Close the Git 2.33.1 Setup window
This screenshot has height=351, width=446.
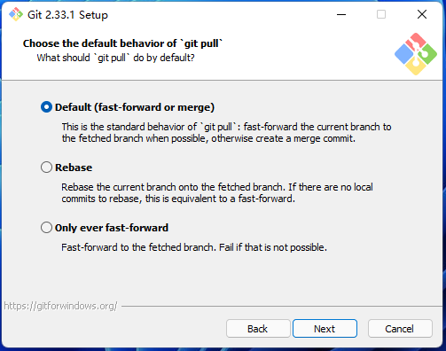[422, 14]
